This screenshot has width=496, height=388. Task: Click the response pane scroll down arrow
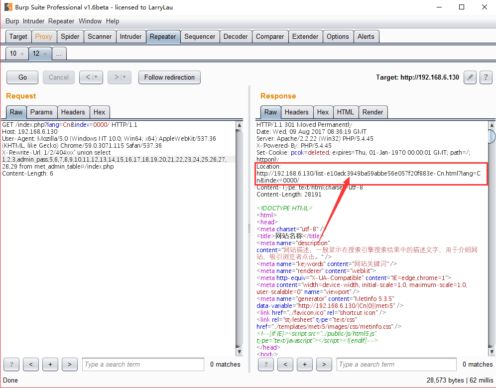492,352
